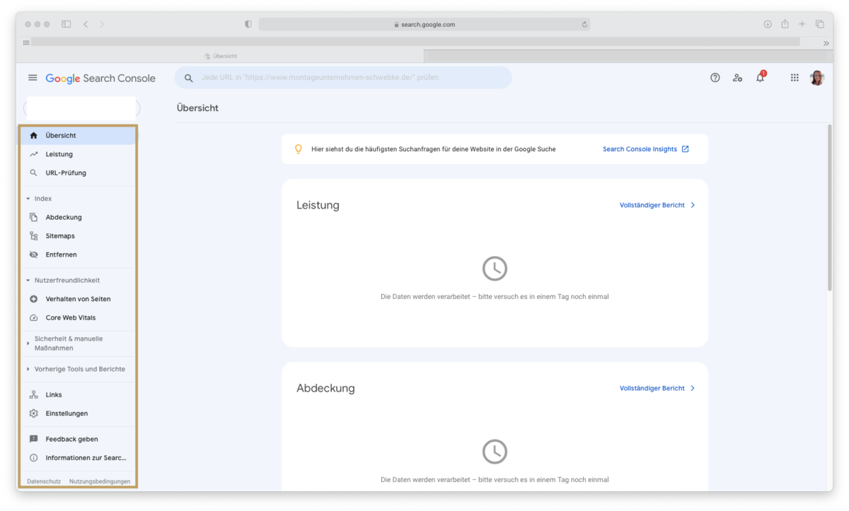This screenshot has width=849, height=511.
Task: Click the URL inspection search field
Action: [343, 77]
